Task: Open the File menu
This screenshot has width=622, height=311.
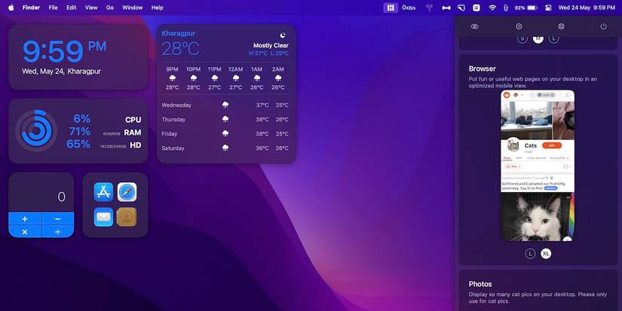Action: [54, 8]
